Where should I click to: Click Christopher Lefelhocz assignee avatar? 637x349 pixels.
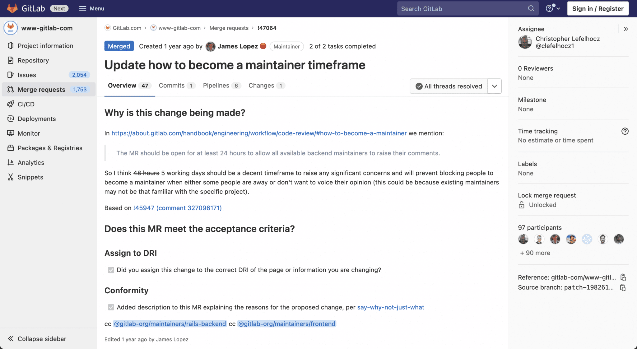click(x=525, y=42)
